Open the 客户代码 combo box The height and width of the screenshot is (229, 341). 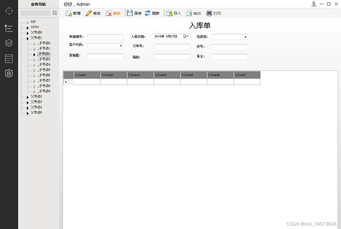pyautogui.click(x=121, y=46)
